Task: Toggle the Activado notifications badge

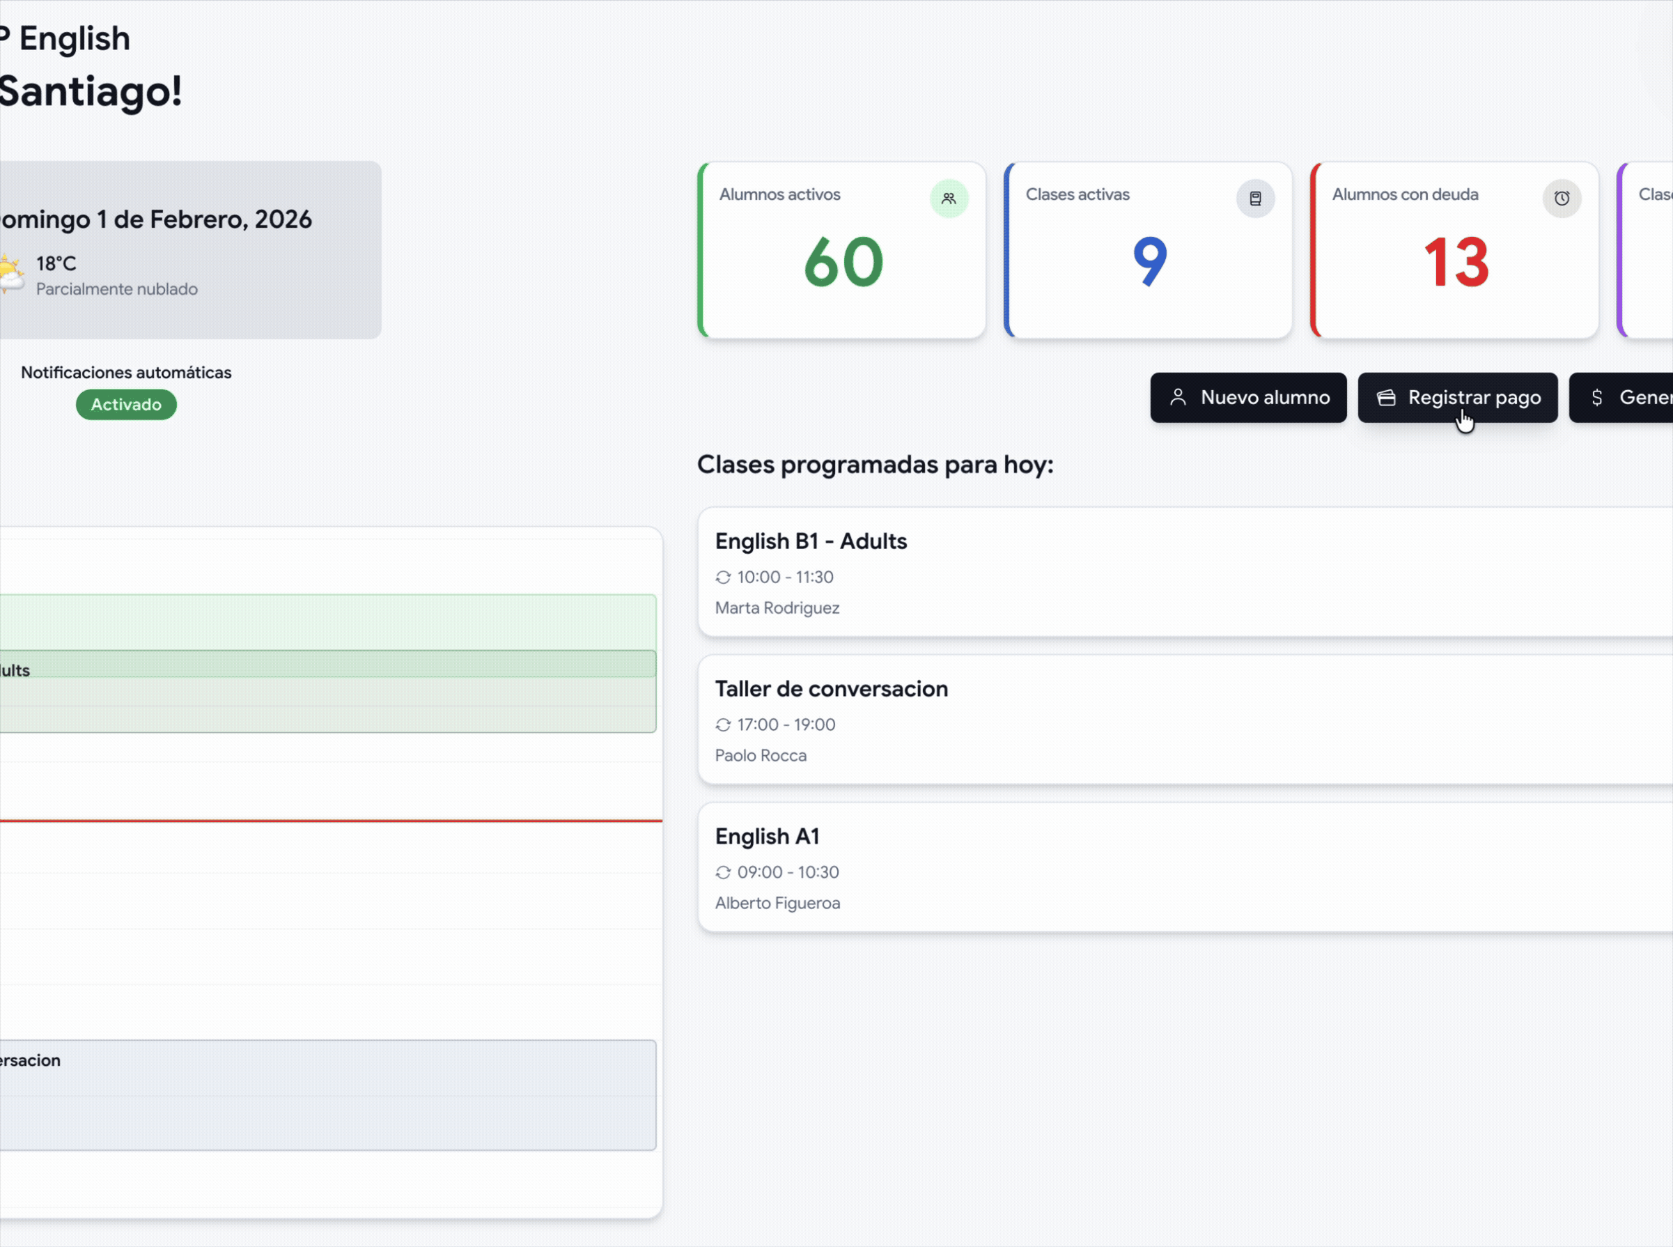Action: click(x=126, y=405)
